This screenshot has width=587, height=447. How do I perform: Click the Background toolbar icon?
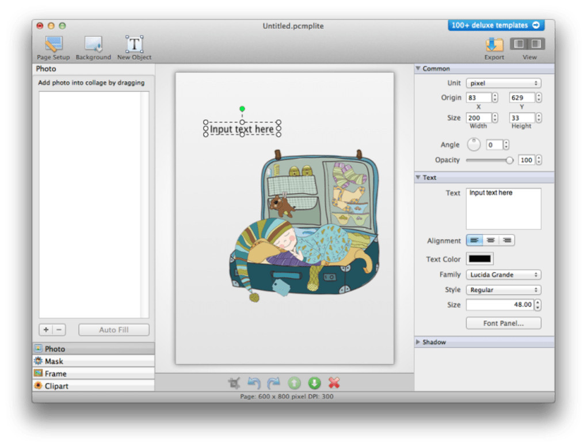point(93,47)
